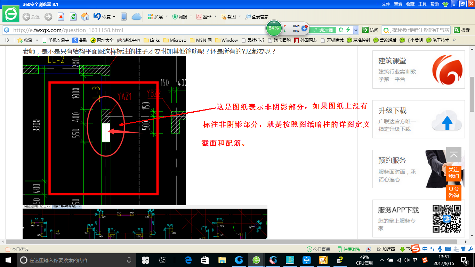Open the Links bookmark folder
The image size is (475, 267).
pyautogui.click(x=152, y=40)
